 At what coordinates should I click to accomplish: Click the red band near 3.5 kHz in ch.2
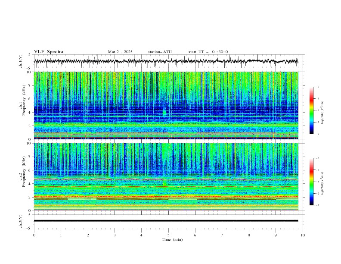(x=166, y=187)
